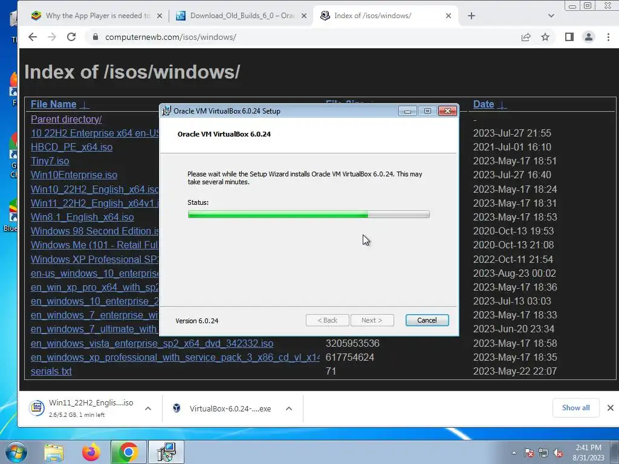Viewport: 619px width, 464px height.
Task: Close the Index of /isos/windows/ tab
Action: pyautogui.click(x=449, y=16)
